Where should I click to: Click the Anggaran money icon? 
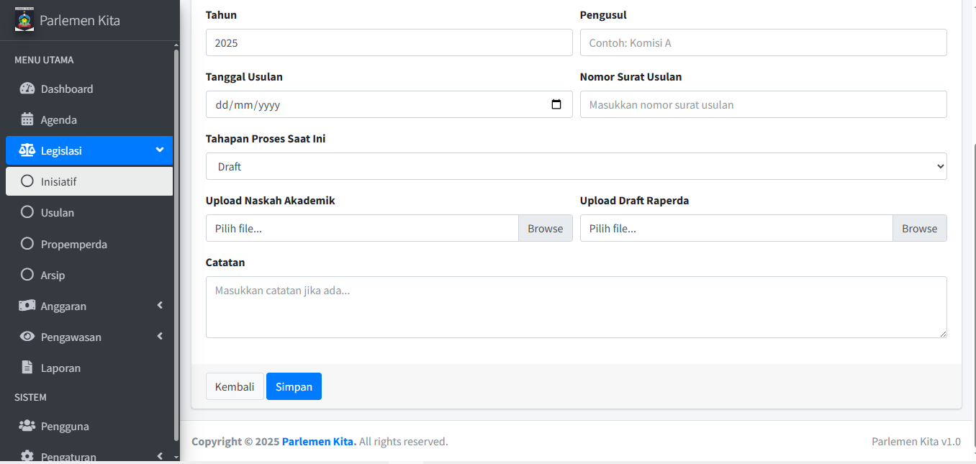click(27, 306)
